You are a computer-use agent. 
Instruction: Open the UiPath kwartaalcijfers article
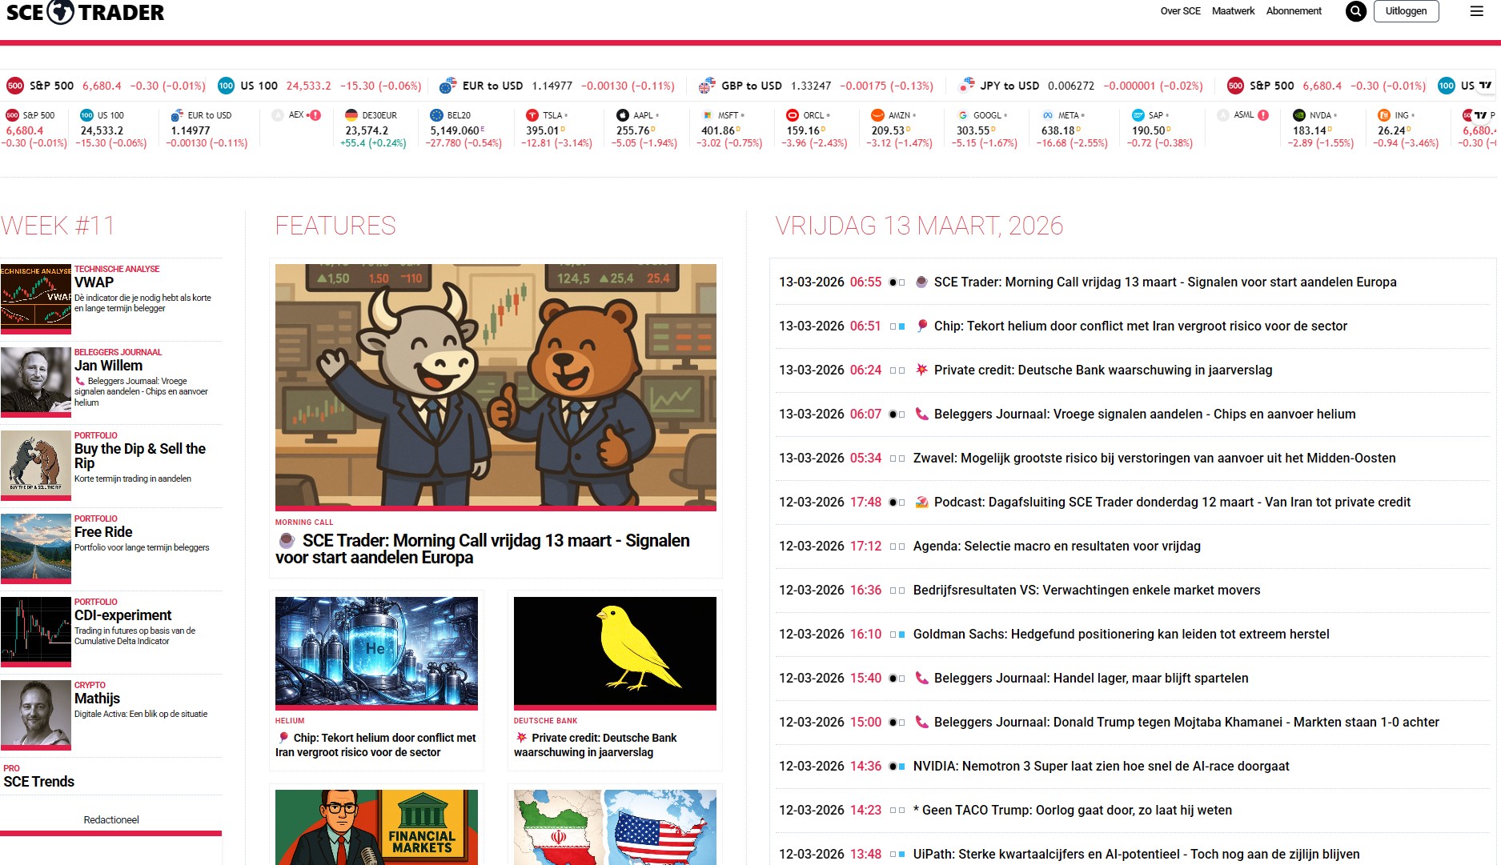1136,854
